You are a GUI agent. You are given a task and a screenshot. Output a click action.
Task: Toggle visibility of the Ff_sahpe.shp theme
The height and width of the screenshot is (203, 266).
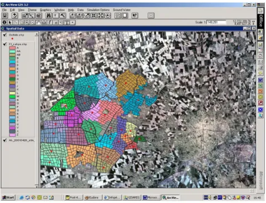point(5,44)
